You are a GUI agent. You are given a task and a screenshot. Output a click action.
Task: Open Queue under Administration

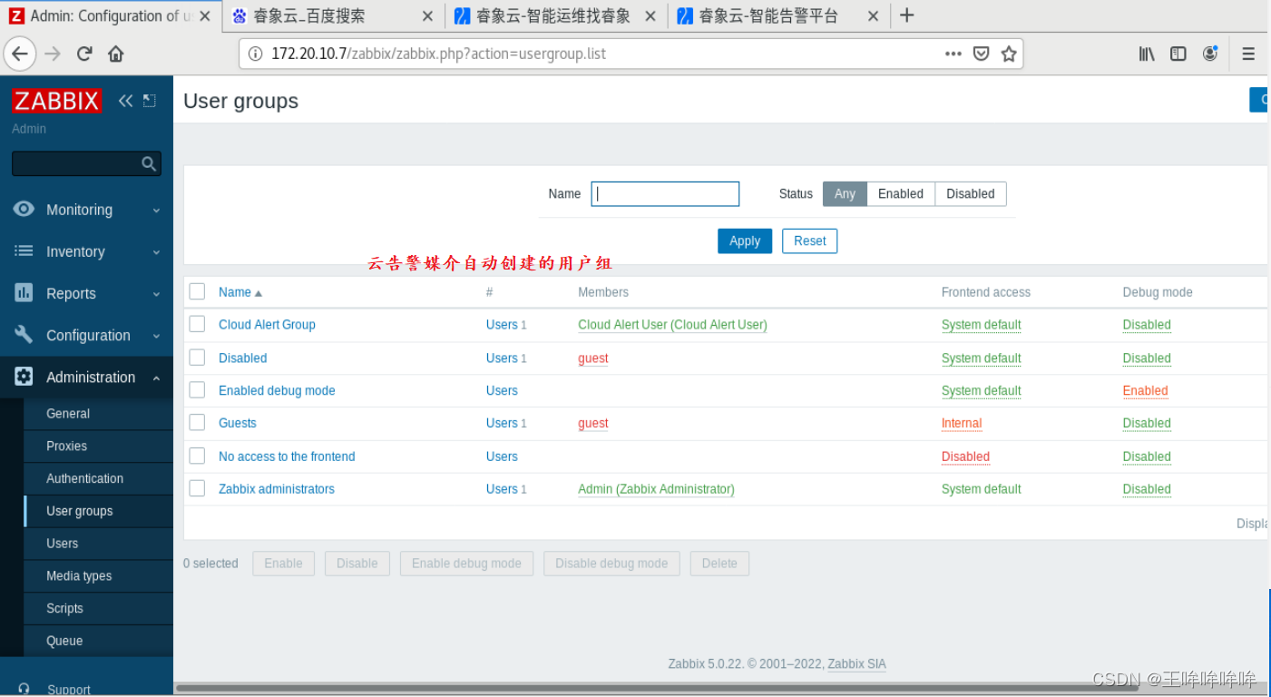pyautogui.click(x=98, y=641)
